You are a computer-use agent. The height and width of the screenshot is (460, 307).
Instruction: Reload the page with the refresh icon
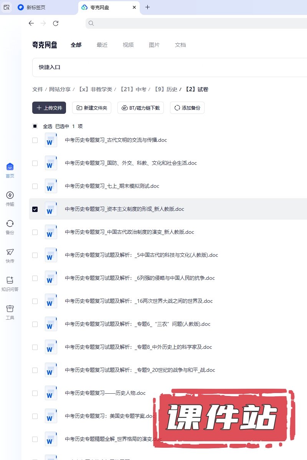coord(56,23)
